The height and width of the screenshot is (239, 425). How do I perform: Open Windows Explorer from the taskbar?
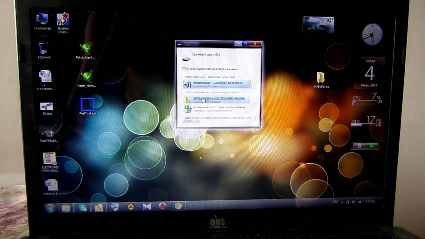(66, 208)
